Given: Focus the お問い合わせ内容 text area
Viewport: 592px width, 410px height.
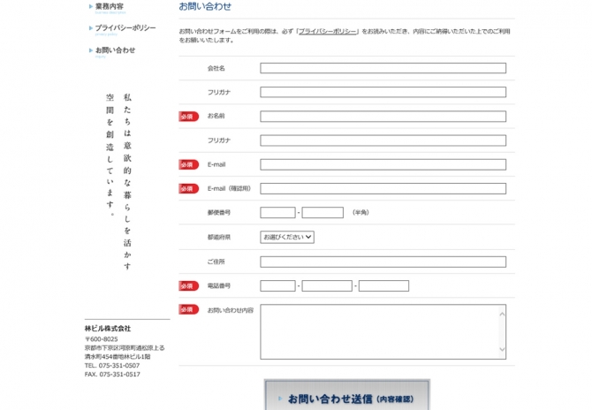Looking at the screenshot, I should click(x=378, y=332).
